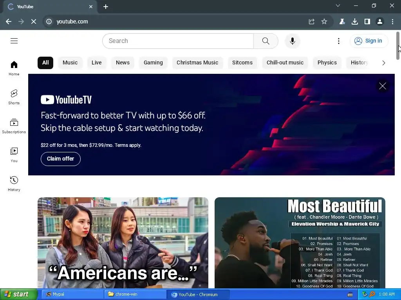Viewport: 401px width, 300px height.
Task: View site information icon in address bar
Action: 49,21
